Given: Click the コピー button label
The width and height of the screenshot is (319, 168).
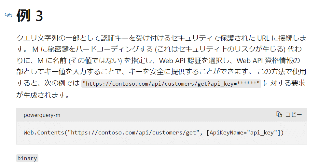Looking at the screenshot, I should (x=294, y=115).
